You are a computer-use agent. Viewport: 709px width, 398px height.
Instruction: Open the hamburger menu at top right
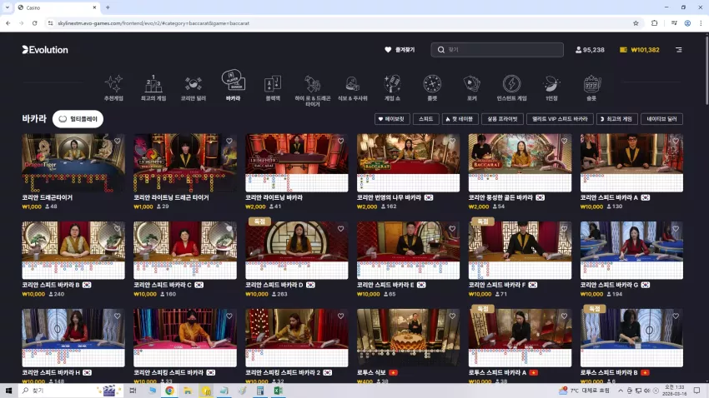[x=679, y=50]
